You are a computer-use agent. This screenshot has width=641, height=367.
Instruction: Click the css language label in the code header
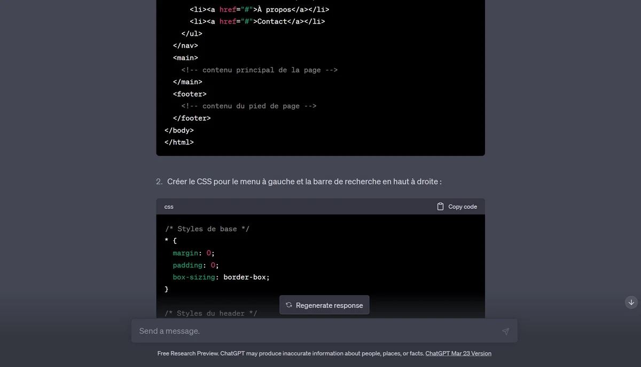point(169,207)
